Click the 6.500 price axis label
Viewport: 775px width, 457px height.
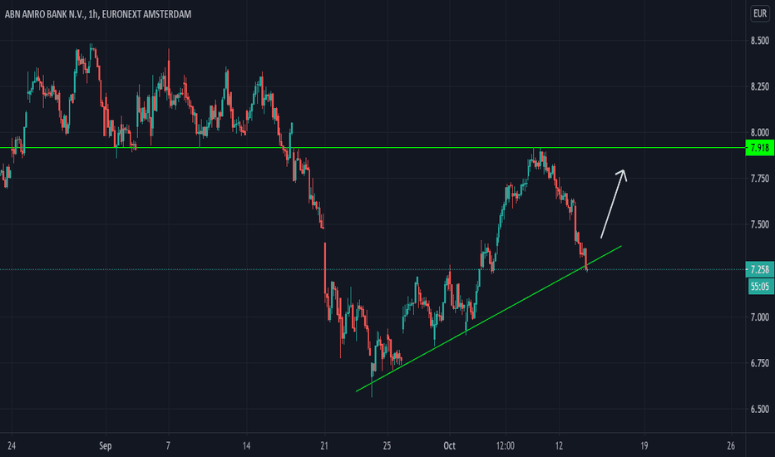point(760,409)
